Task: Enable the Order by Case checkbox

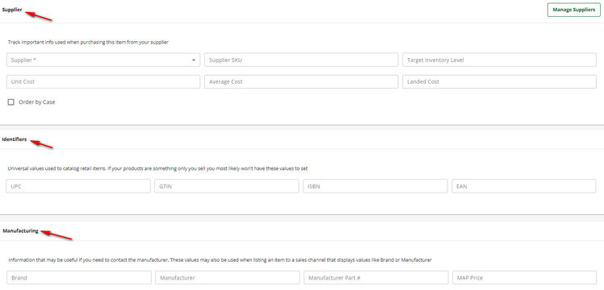Action: click(10, 102)
